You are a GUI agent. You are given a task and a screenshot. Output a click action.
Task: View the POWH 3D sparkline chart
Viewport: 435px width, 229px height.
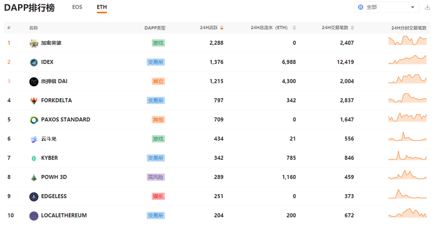(x=407, y=175)
